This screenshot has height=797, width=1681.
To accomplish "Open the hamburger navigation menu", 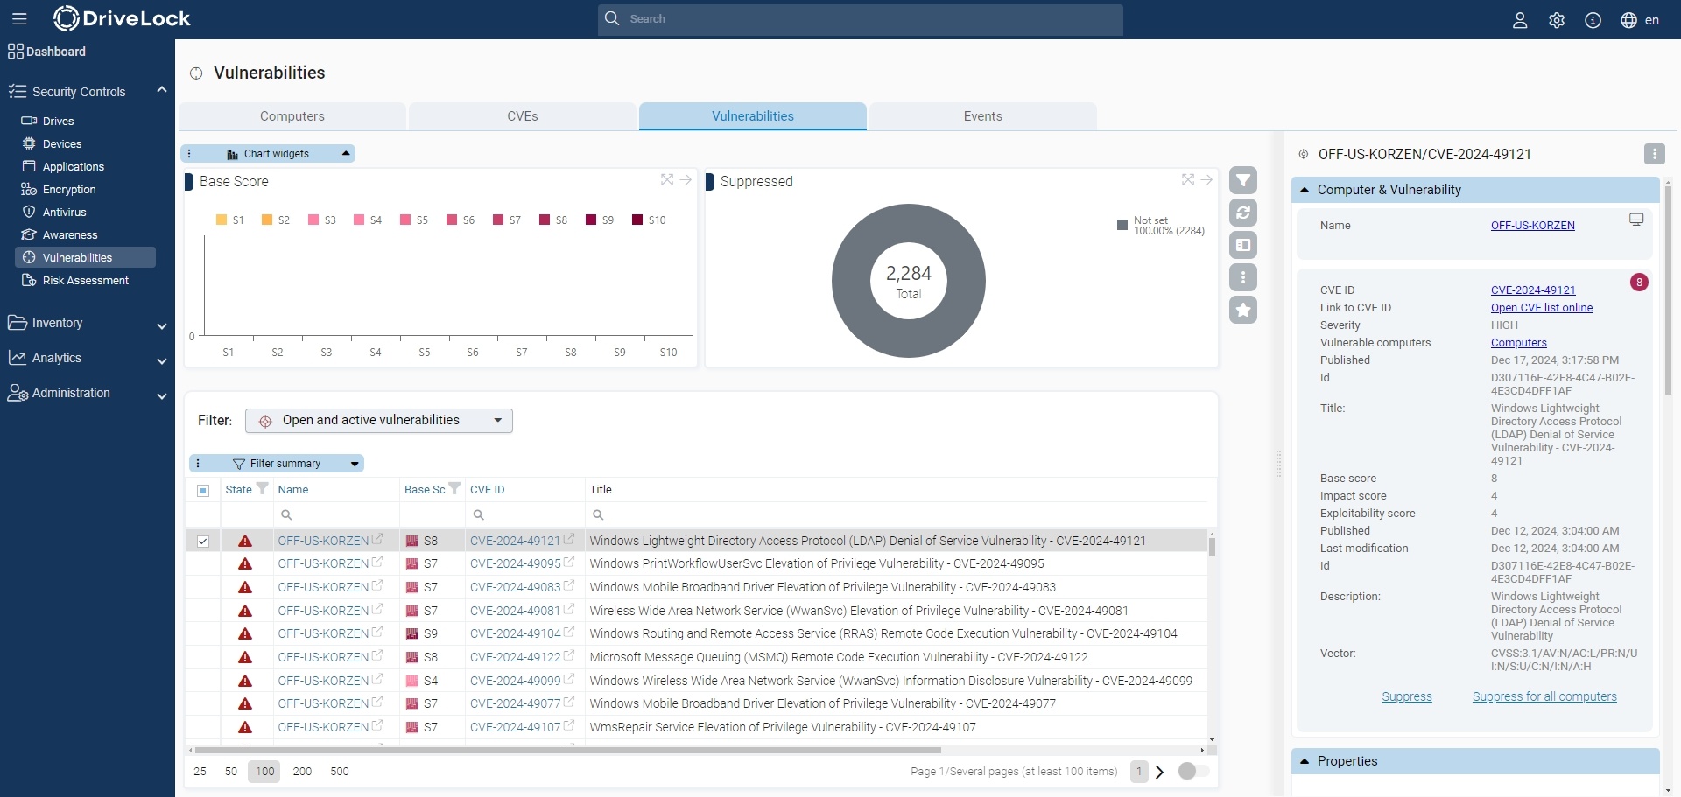I will pos(19,18).
